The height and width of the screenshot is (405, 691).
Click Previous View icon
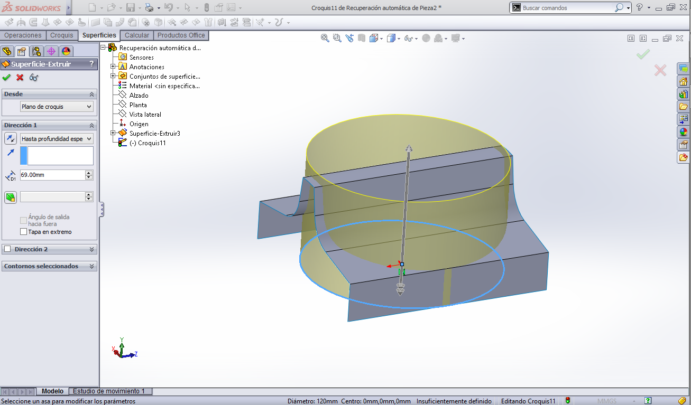(x=349, y=38)
